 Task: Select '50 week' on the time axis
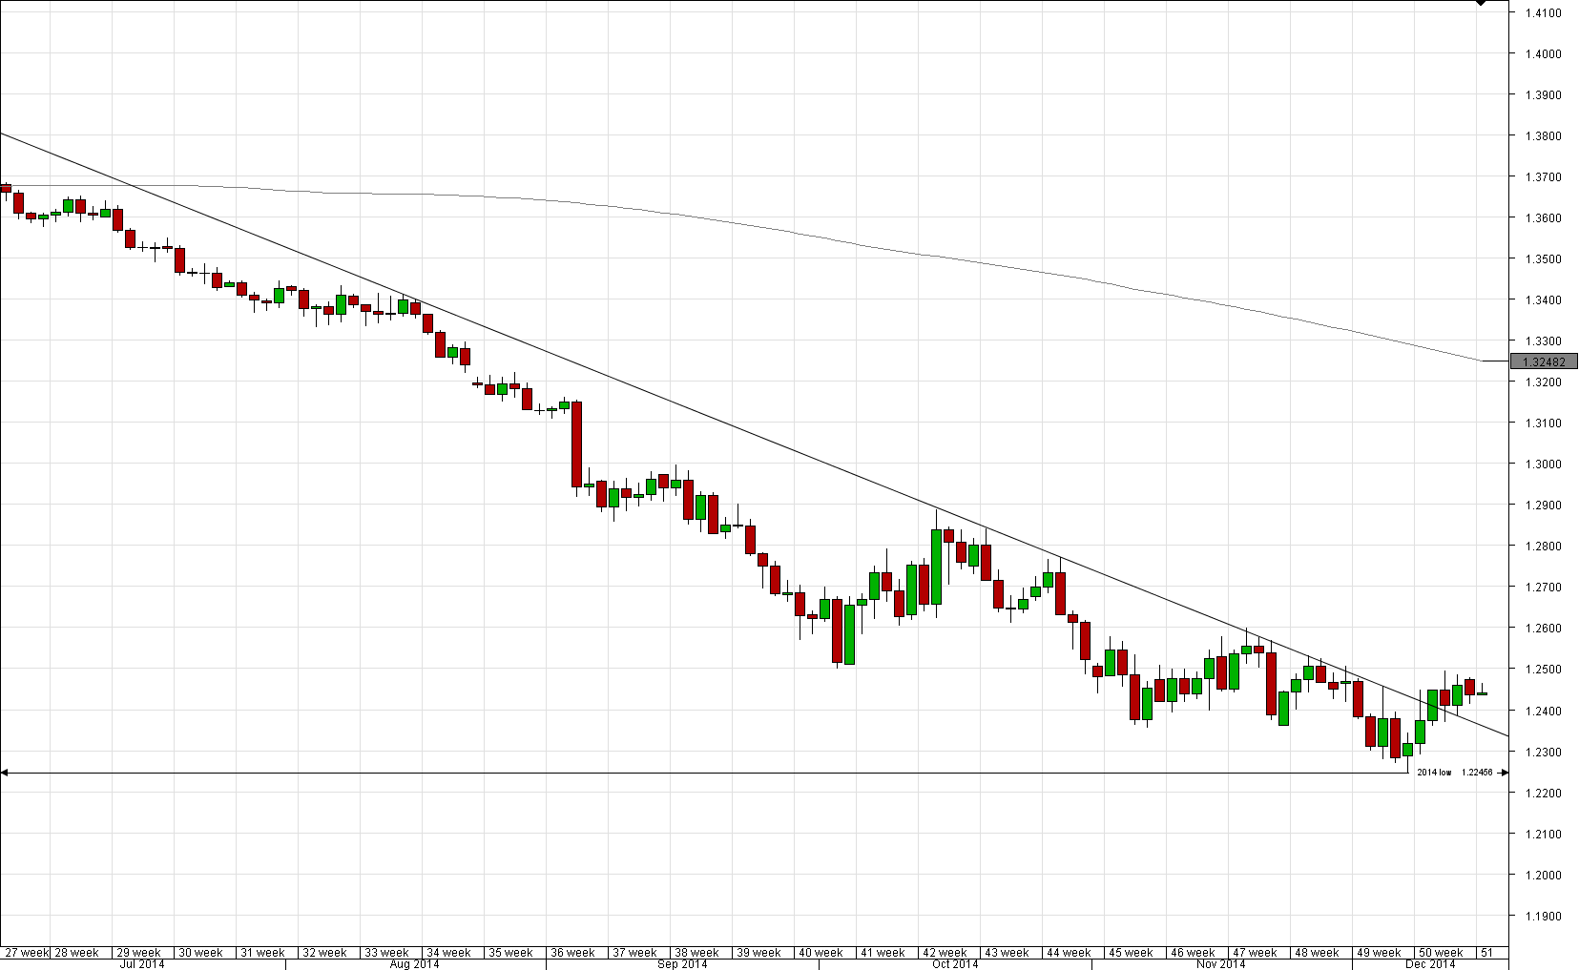1441,952
